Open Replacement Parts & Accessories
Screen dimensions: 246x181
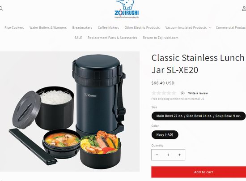(x=112, y=38)
